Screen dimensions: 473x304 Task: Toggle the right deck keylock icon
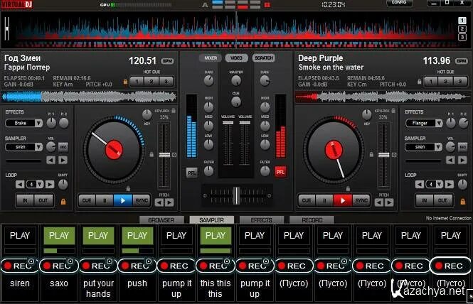[x=393, y=111]
